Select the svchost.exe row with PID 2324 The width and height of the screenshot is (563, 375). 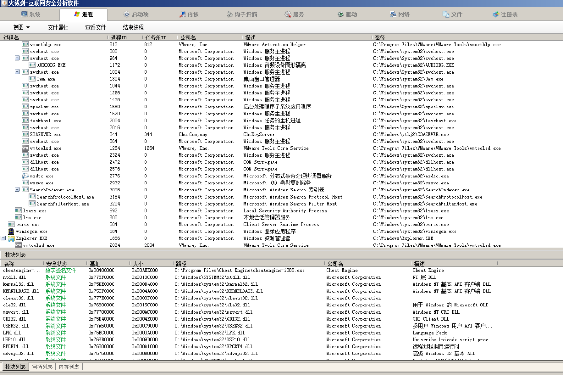pos(281,155)
